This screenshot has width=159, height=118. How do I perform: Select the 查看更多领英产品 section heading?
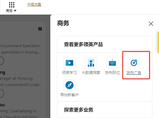pyautogui.click(x=84, y=44)
